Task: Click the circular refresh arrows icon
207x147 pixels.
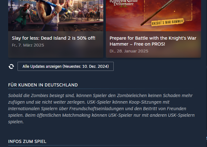Action: pos(11,66)
